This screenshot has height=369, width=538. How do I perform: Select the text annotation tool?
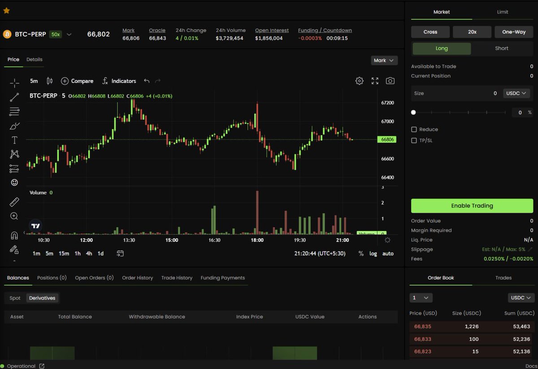click(14, 140)
